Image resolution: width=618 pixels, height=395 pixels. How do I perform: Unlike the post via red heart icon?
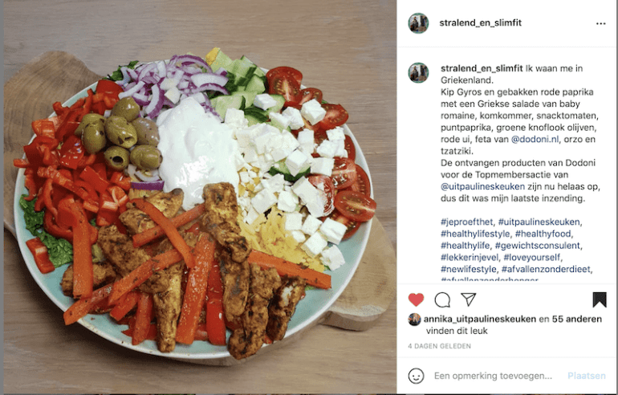pyautogui.click(x=416, y=300)
